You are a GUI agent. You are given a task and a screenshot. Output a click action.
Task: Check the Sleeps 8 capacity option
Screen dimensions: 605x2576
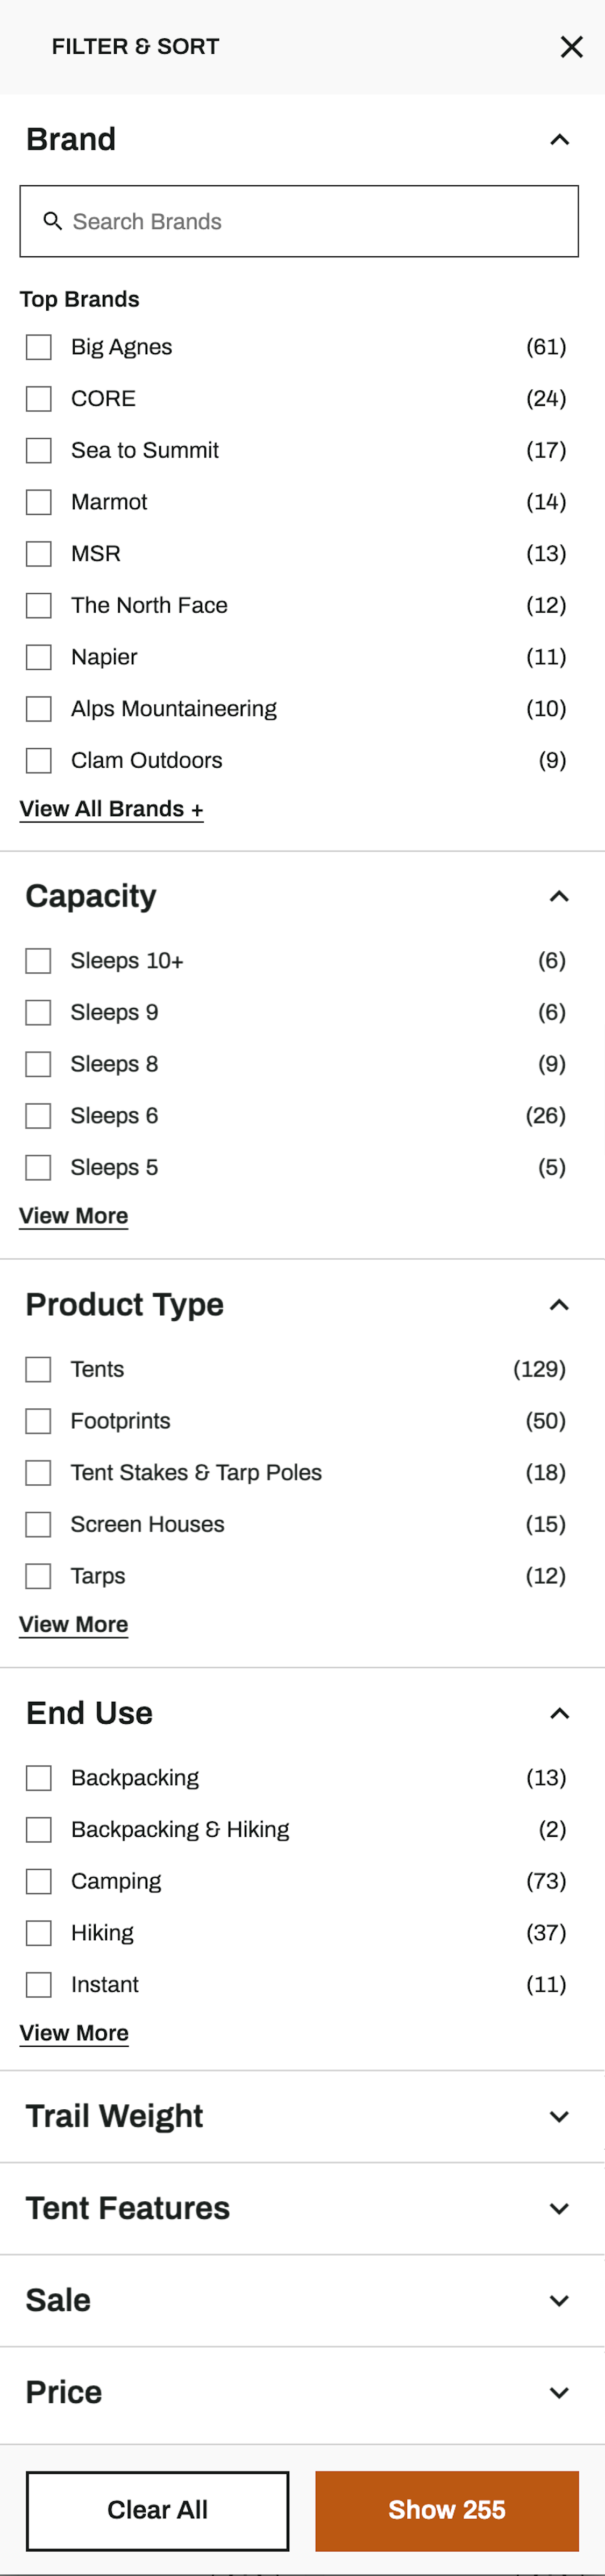(38, 1063)
